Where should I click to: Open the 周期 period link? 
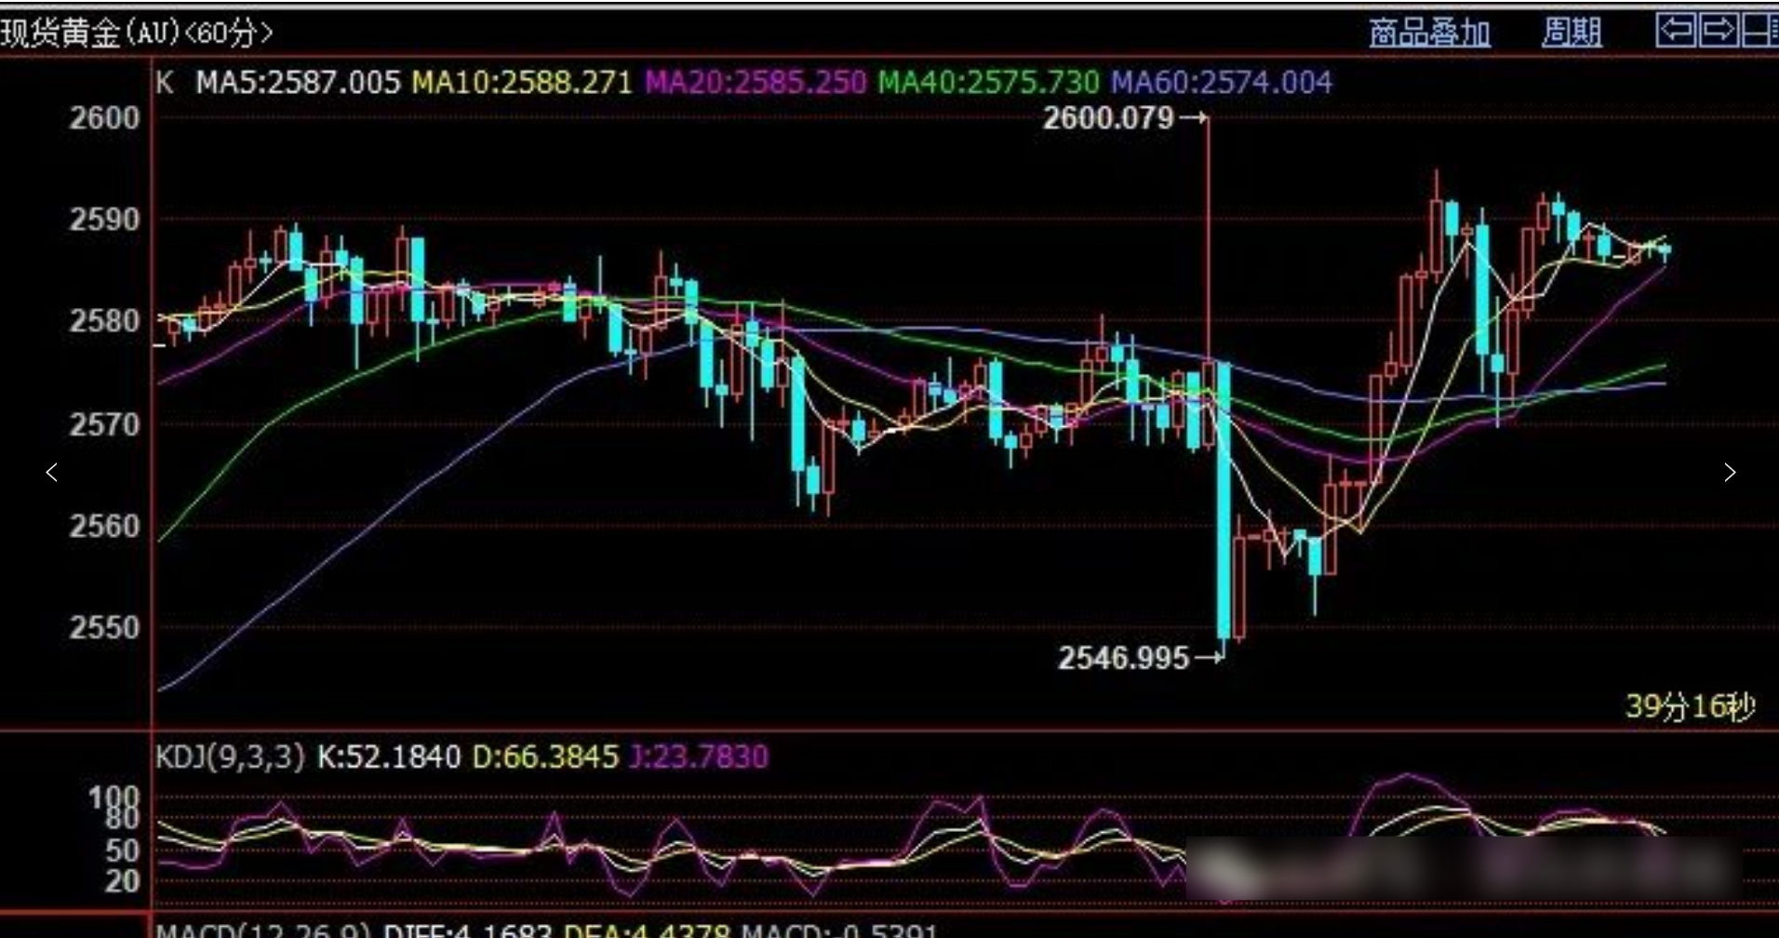pyautogui.click(x=1572, y=33)
